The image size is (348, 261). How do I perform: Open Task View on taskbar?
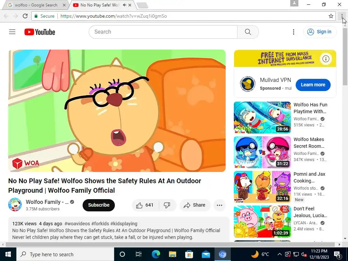point(139,254)
